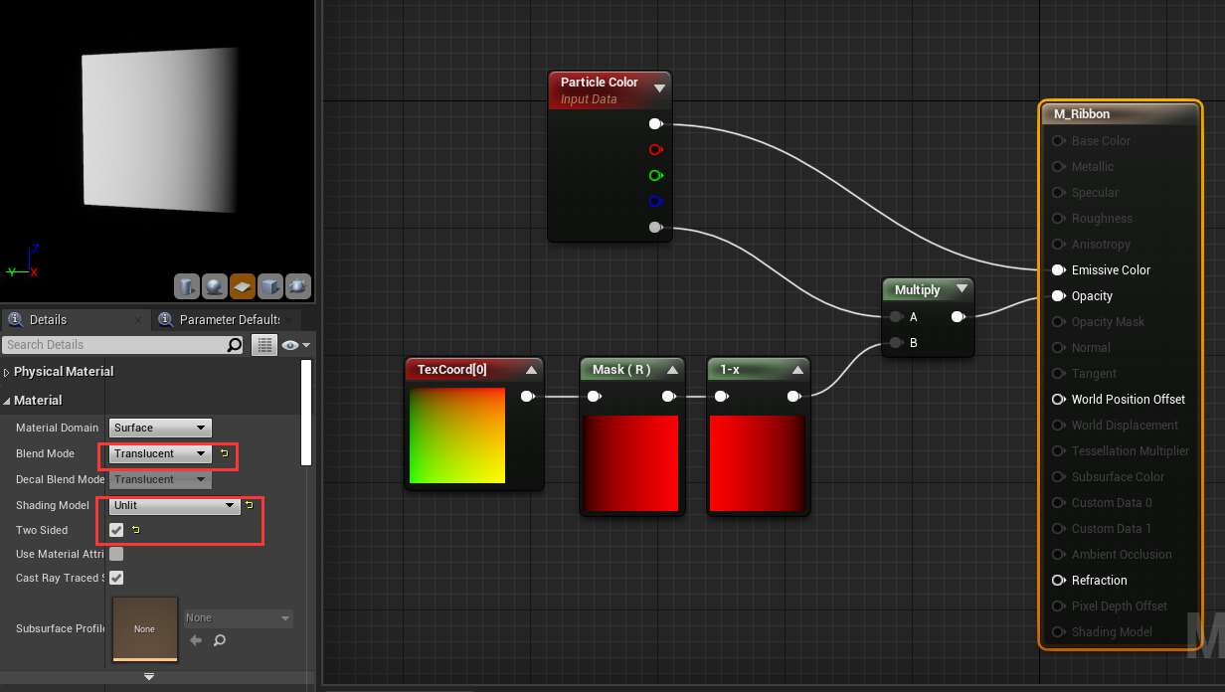
Task: Collapse the TexCoord[0] node preview
Action: click(531, 370)
